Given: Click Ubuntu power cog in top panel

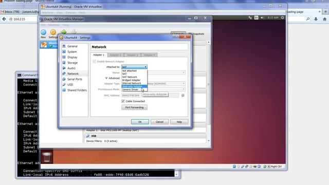Looking at the screenshot, I should pos(282,17).
